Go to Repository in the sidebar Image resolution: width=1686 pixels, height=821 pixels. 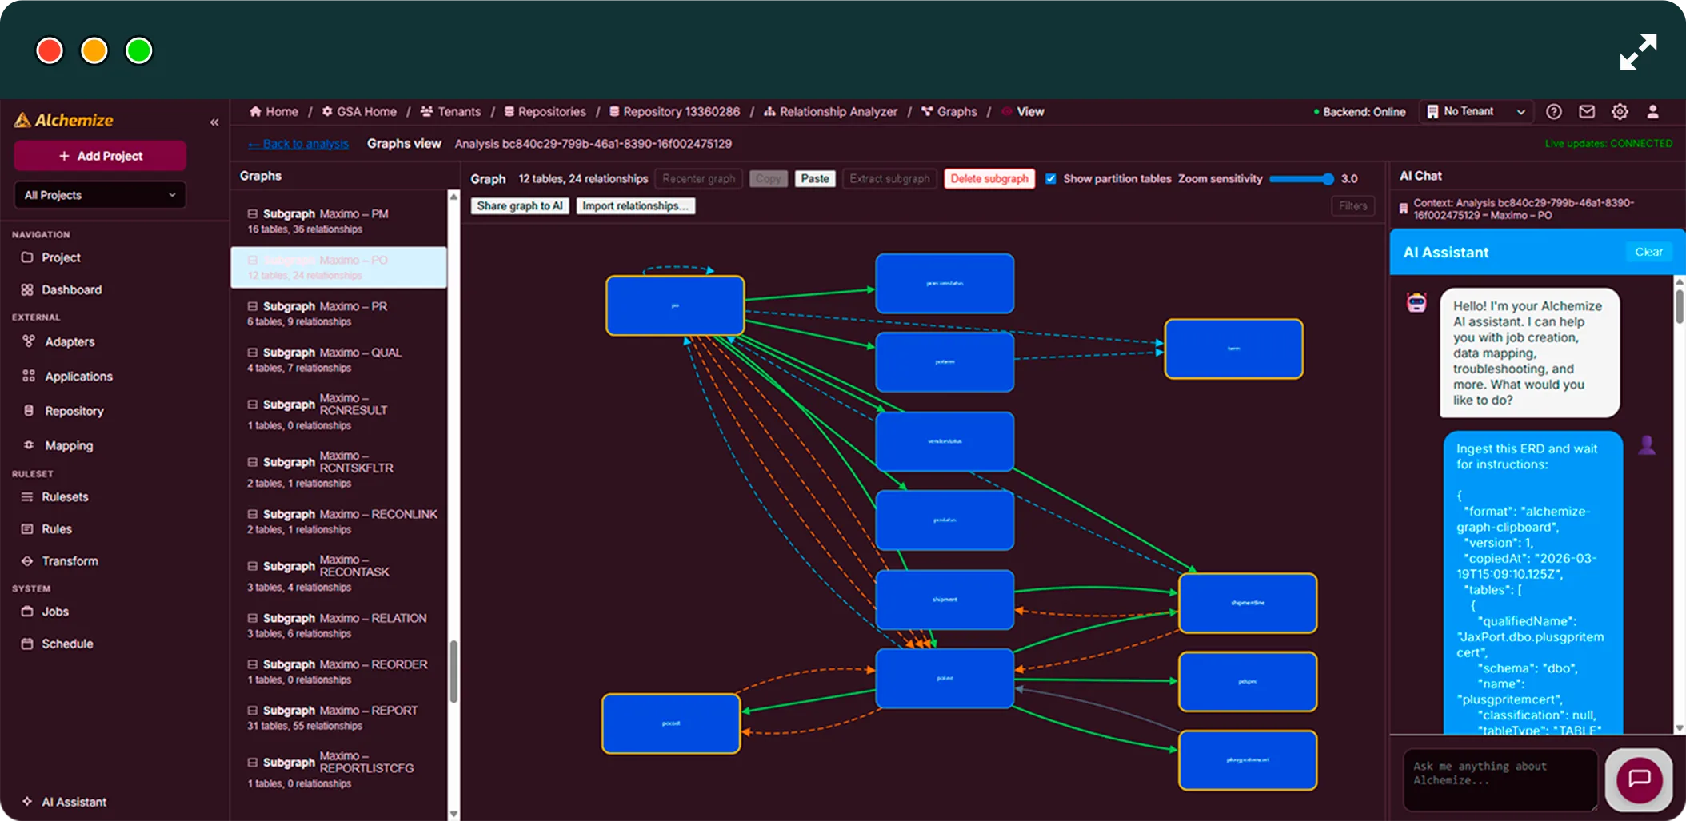click(x=74, y=411)
